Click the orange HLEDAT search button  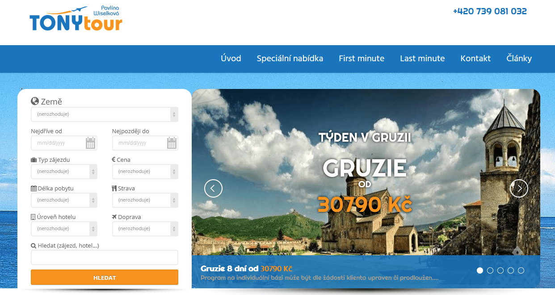105,277
